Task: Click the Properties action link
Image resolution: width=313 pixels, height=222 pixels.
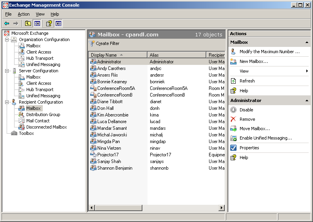Action: 249,148
